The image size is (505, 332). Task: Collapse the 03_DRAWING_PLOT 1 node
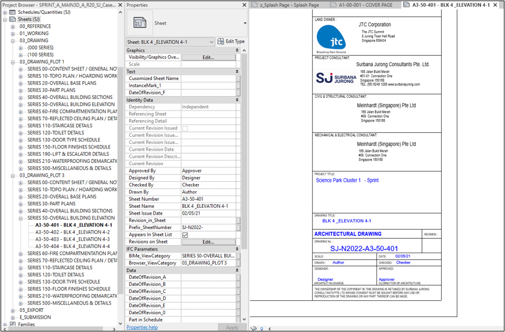(13, 62)
